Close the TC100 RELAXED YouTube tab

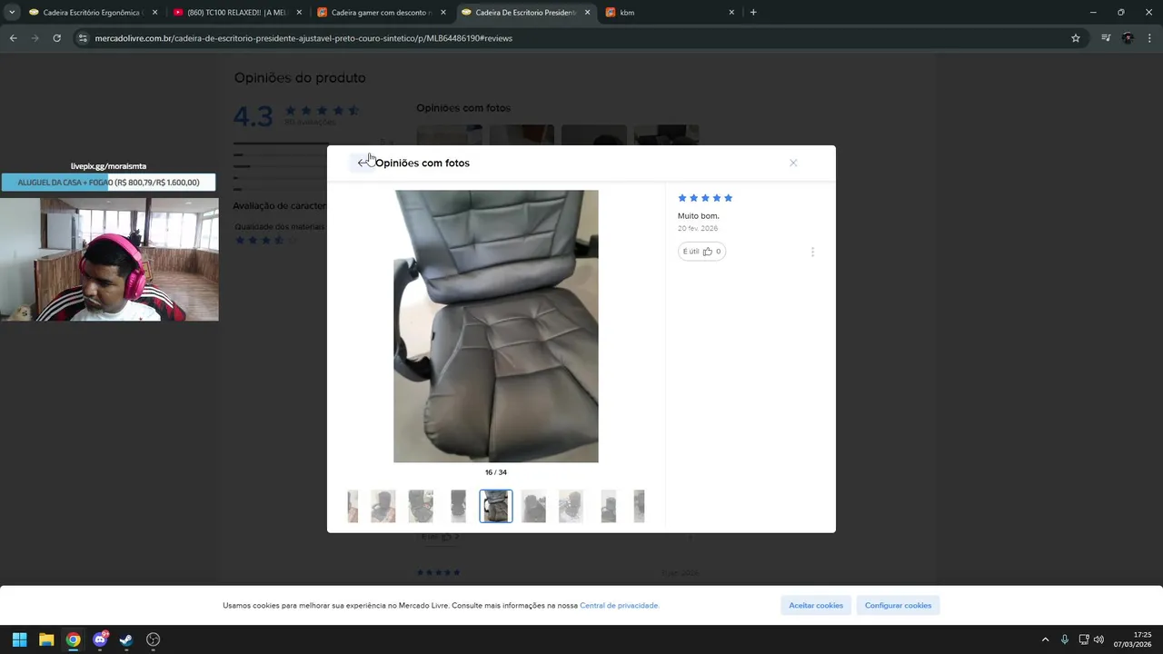[299, 13]
